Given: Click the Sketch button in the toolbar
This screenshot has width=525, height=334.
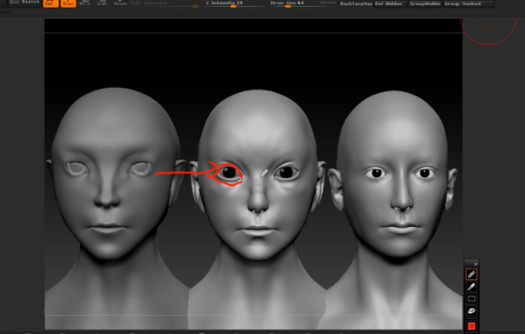Looking at the screenshot, I should click(x=25, y=3).
